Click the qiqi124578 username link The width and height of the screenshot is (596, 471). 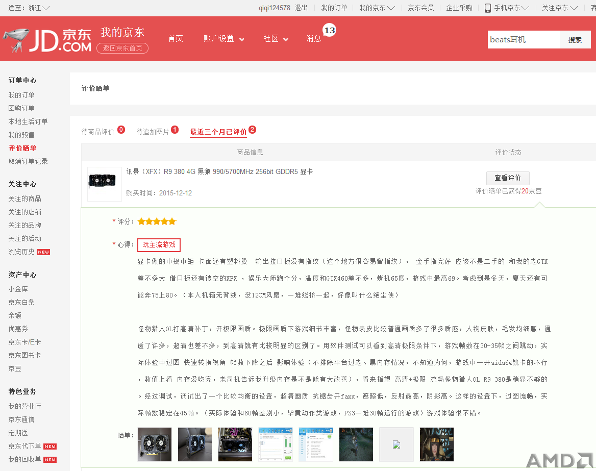tap(275, 8)
